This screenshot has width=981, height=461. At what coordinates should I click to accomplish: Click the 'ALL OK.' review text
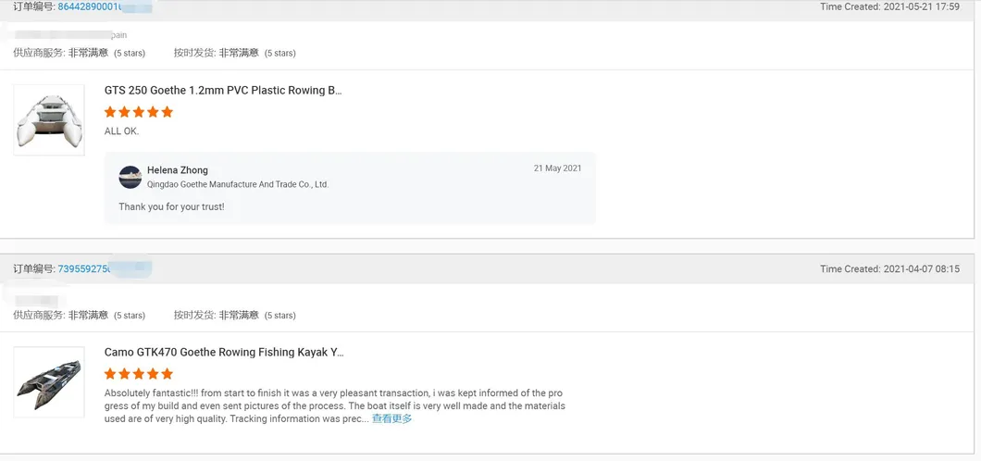[122, 131]
